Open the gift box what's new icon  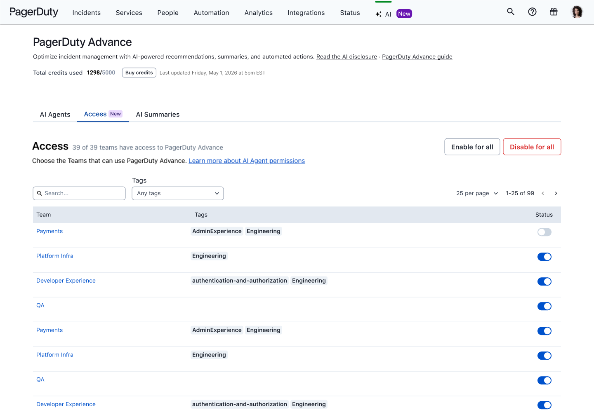554,12
